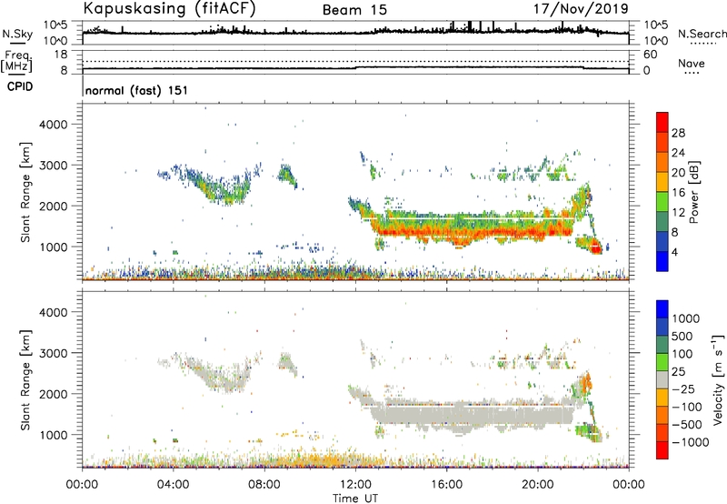Select the '04:00' time tick label
The width and height of the screenshot is (727, 504).
coord(173,485)
